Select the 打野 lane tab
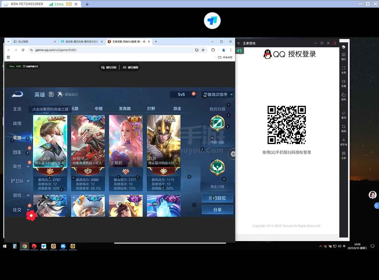 click(151, 109)
